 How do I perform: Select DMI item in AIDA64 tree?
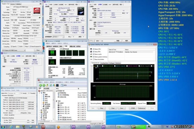46,99
